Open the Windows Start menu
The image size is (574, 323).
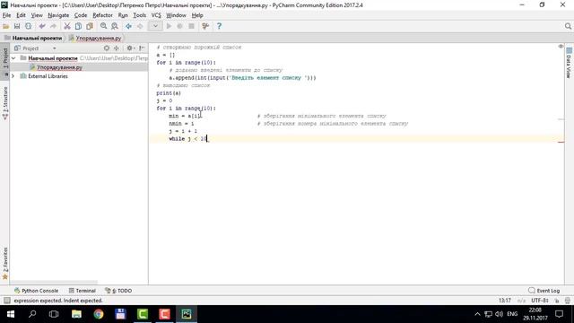(10, 314)
